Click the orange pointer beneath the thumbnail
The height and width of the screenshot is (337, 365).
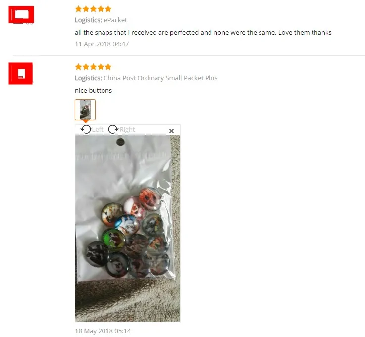86,121
